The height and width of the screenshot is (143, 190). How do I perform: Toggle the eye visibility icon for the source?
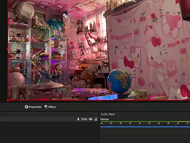tap(91, 119)
